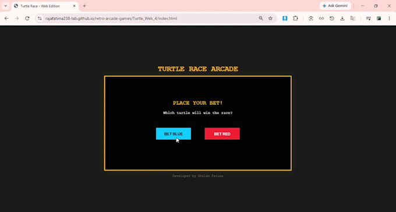The width and height of the screenshot is (396, 212).
Task: Open the media controls music-note icon
Action: click(x=368, y=19)
